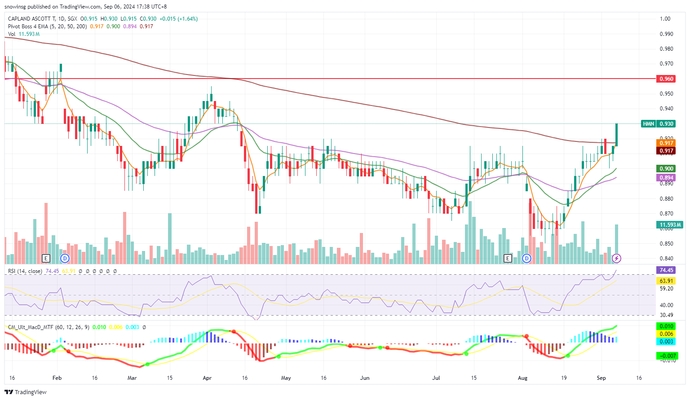The width and height of the screenshot is (690, 400).
Task: Click the 0.840 price scale value
Action: [x=666, y=259]
